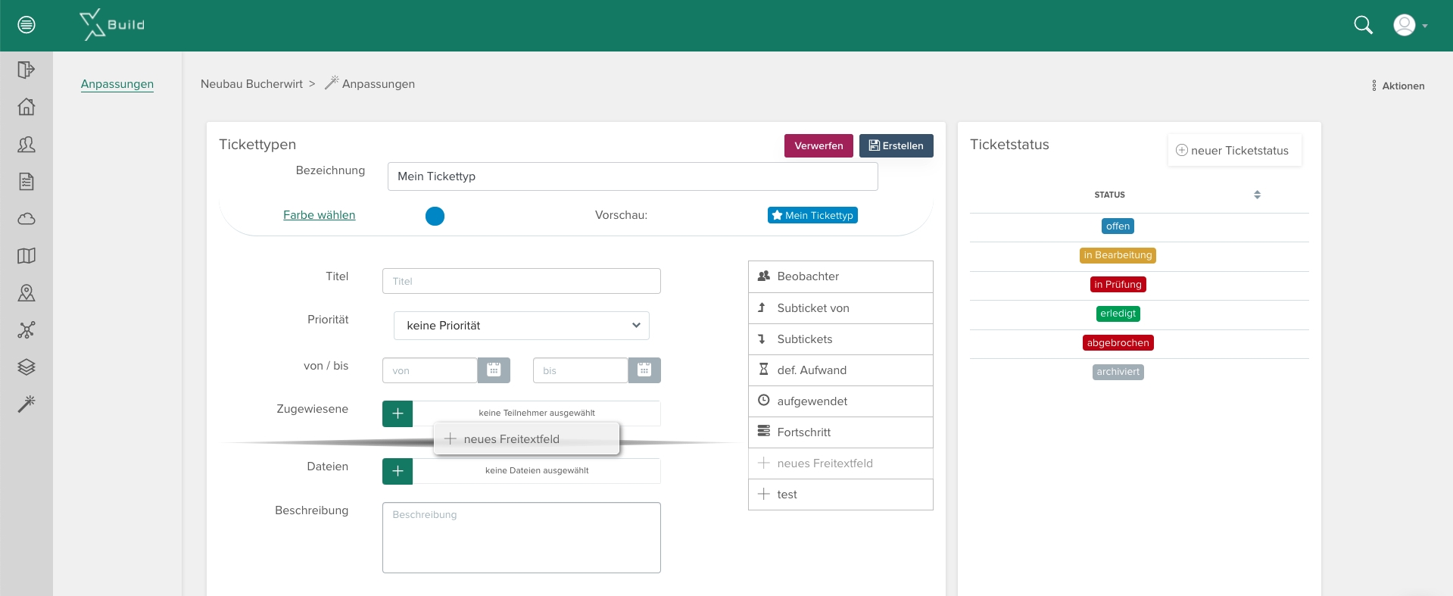Click the Erstellen button
Screen dimensions: 1453x596
pyautogui.click(x=896, y=145)
